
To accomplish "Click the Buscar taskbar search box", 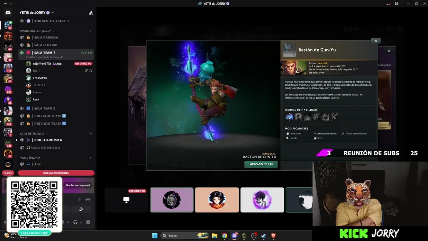I will point(185,236).
